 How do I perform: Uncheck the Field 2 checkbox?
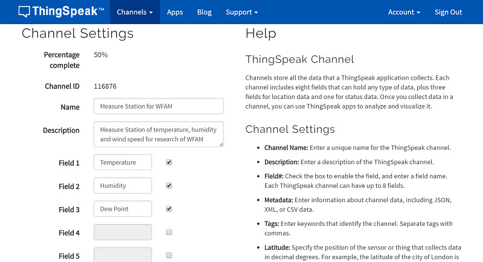tap(169, 185)
